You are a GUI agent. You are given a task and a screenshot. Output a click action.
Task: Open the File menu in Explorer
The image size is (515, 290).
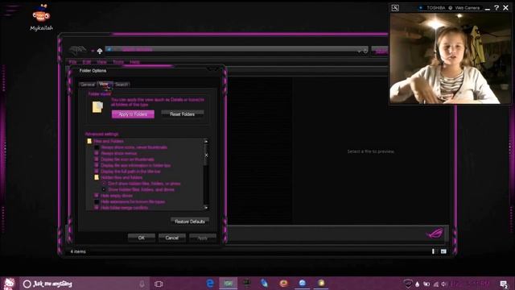pos(72,62)
